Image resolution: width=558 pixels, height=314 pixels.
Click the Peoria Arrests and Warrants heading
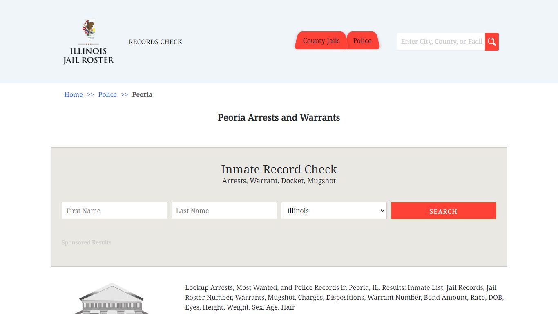279,118
